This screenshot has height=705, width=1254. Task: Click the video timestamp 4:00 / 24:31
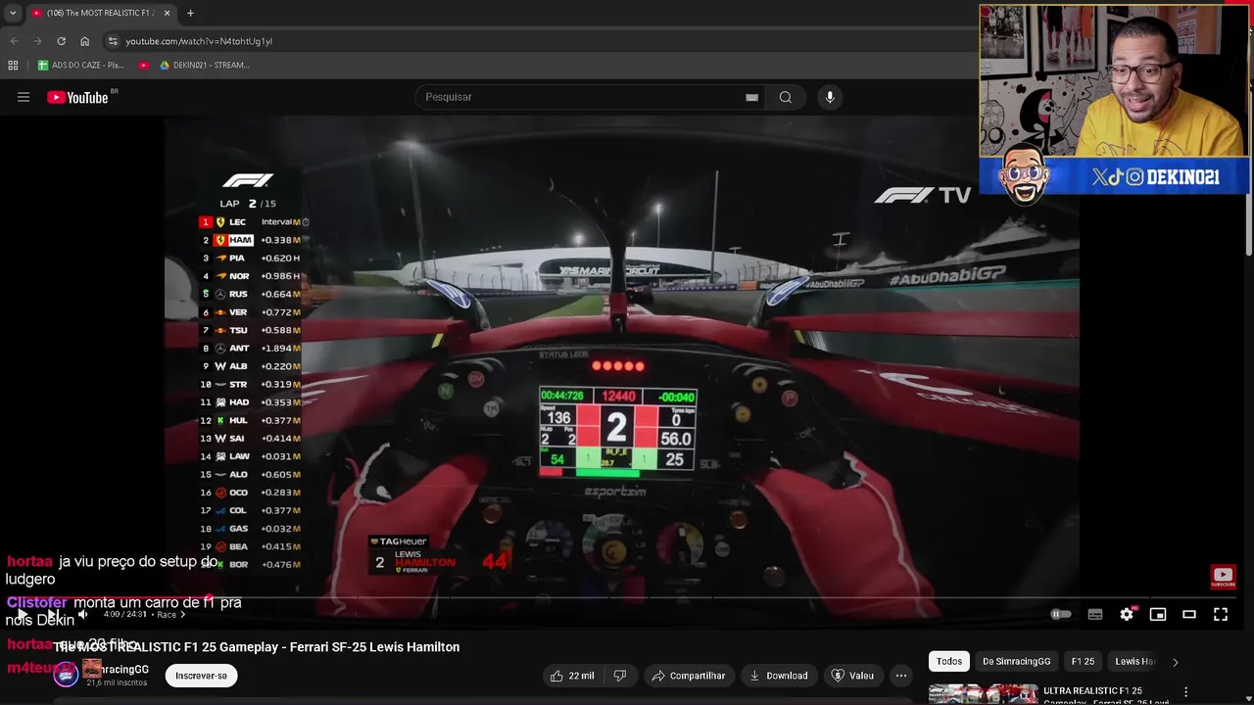point(125,615)
